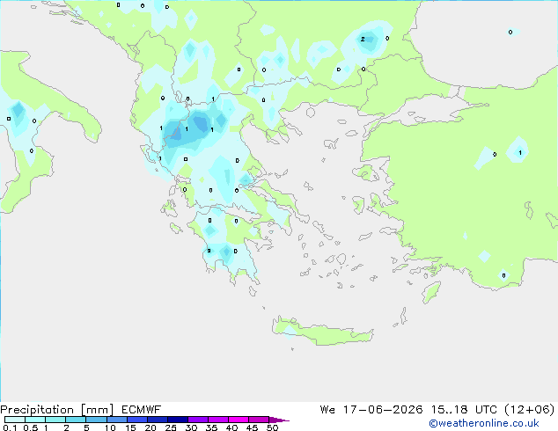Click the legend label '50'
This screenshot has height=431, width=558.
click(x=273, y=427)
